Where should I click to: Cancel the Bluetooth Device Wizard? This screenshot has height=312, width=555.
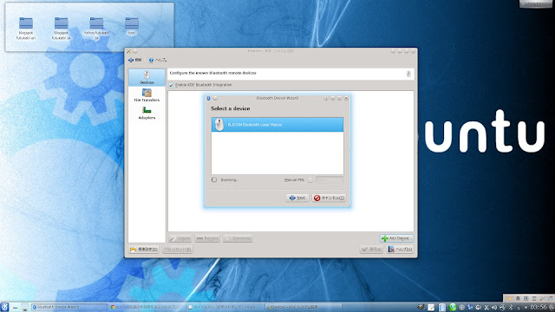point(329,198)
